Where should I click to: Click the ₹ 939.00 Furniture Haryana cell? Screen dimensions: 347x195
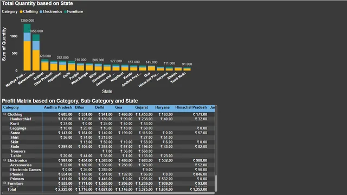pos(165,183)
